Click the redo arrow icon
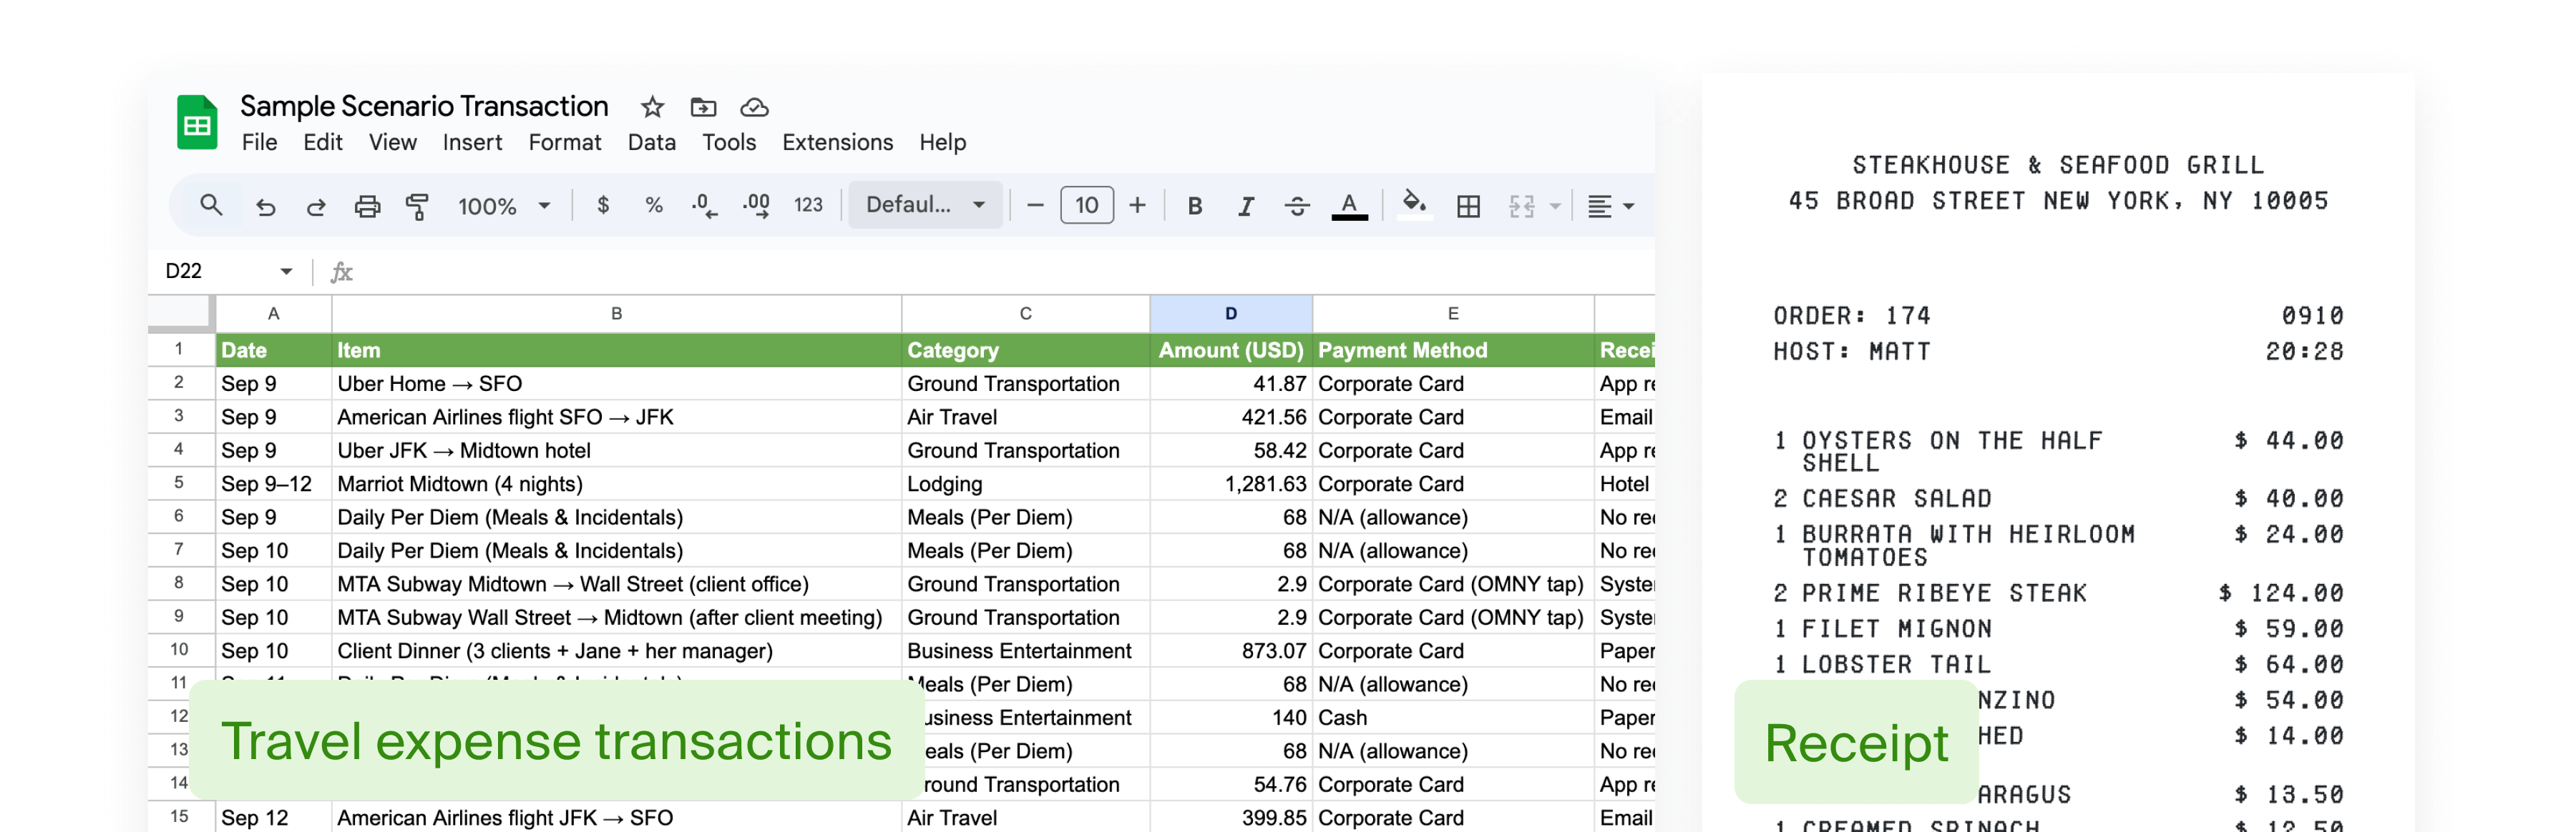 coord(316,207)
